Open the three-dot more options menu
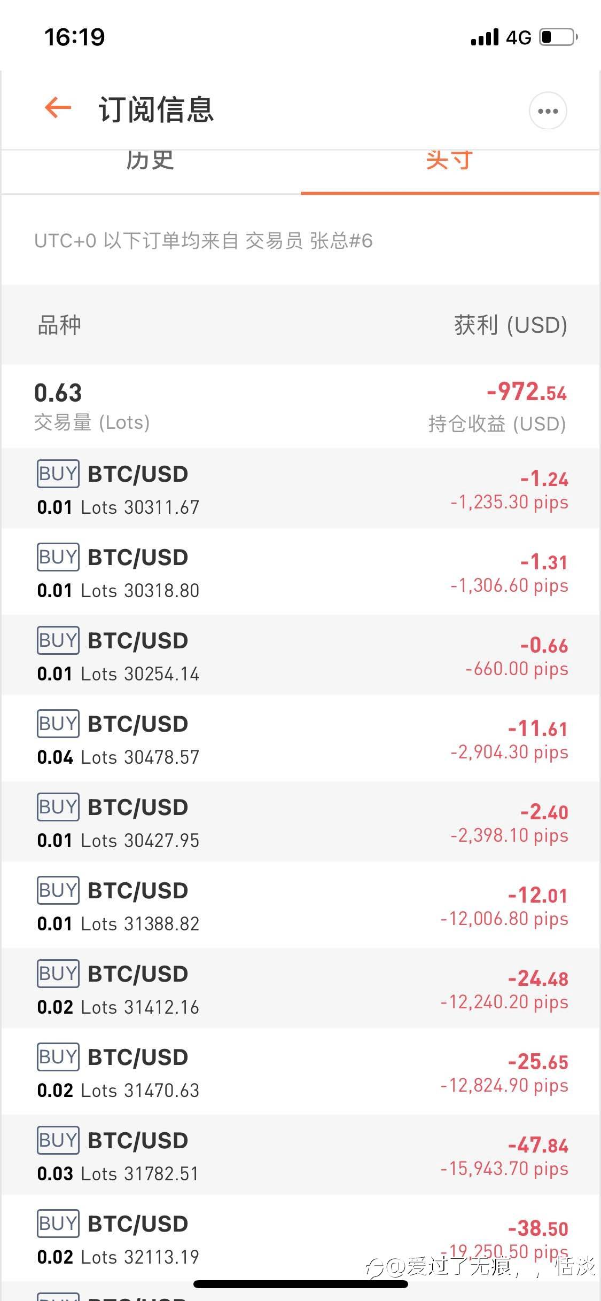The image size is (601, 1301). (x=548, y=111)
